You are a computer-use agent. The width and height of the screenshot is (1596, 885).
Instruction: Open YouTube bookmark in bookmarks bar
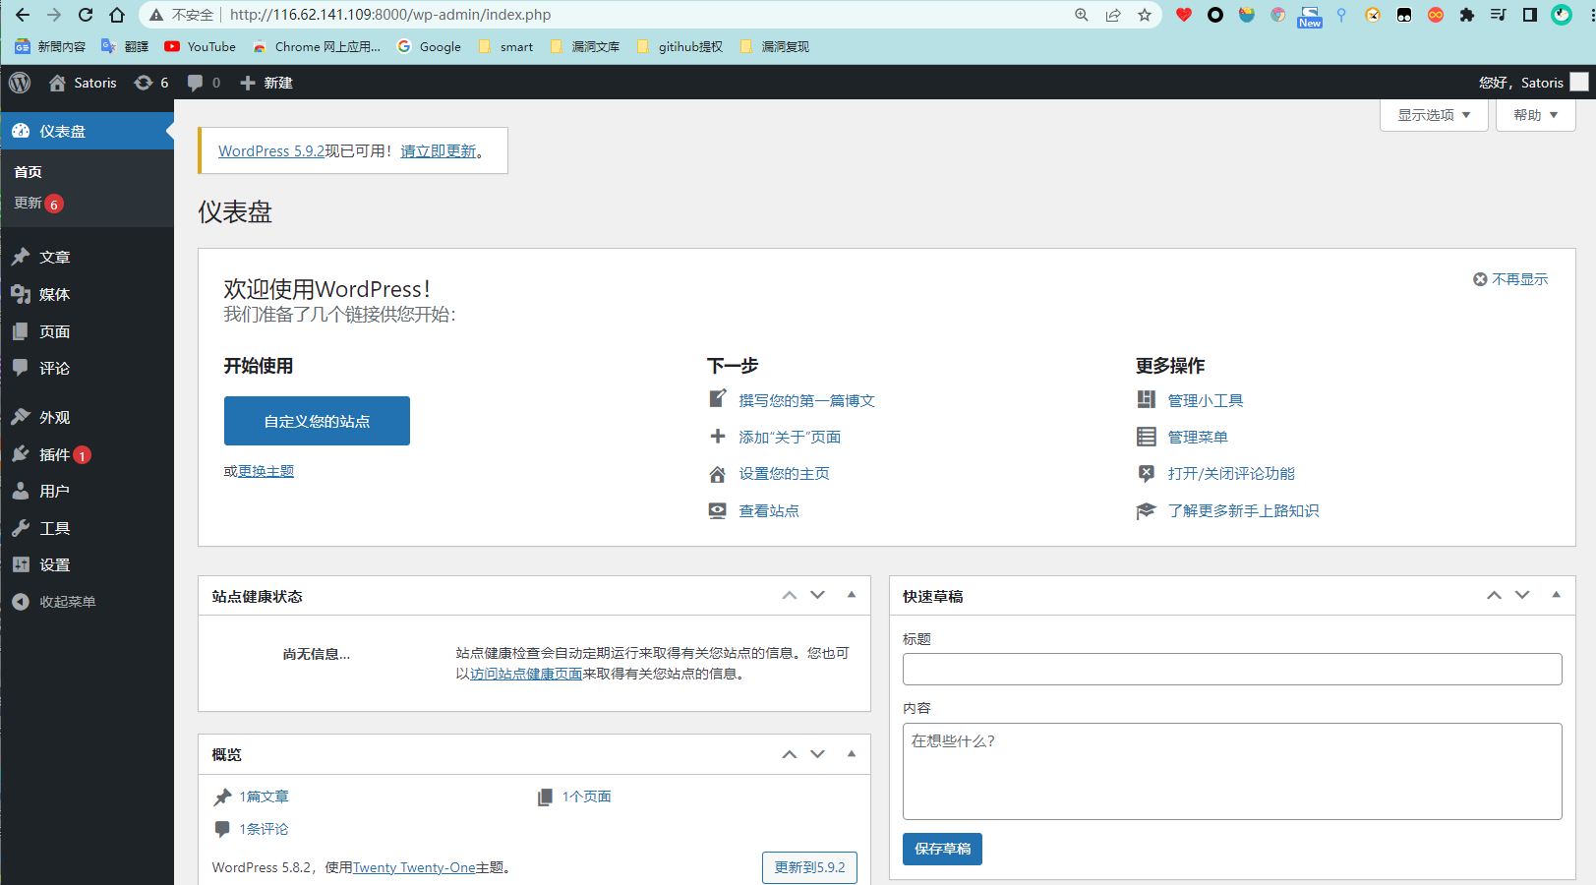201,46
